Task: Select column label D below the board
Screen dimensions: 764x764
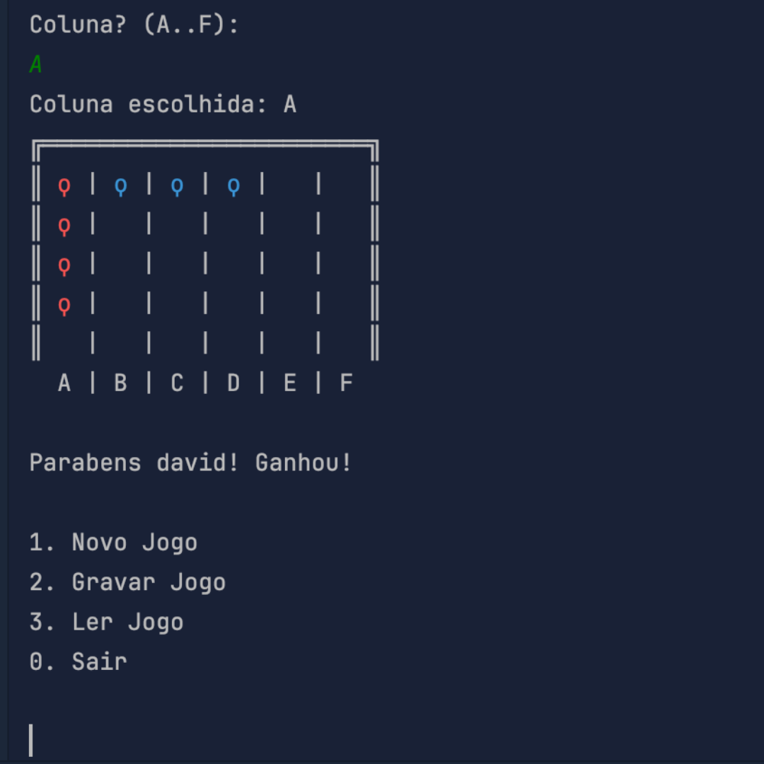Action: click(x=233, y=383)
